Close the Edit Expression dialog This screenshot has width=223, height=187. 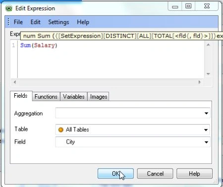[x=207, y=6]
